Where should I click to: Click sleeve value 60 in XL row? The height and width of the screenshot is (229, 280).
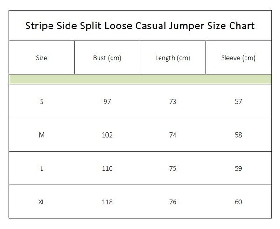click(x=238, y=202)
